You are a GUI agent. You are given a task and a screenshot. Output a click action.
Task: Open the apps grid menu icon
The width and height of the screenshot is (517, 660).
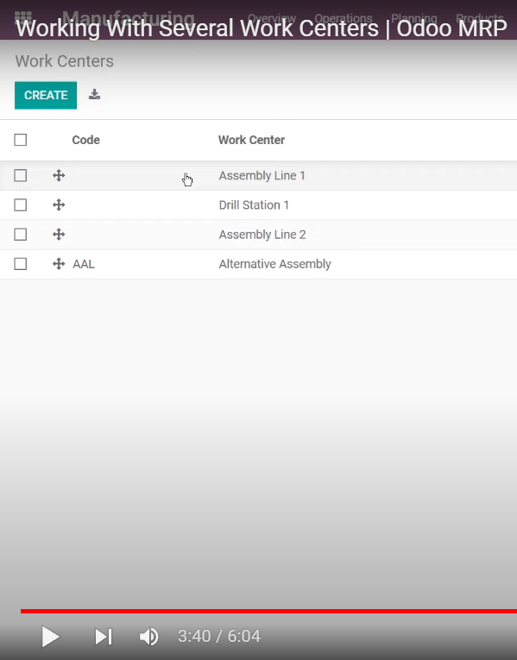pyautogui.click(x=22, y=16)
